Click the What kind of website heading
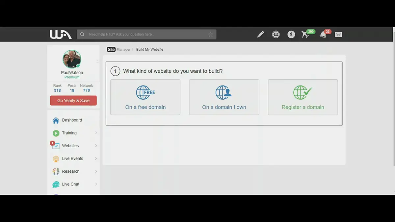Screen dimensions: 395x222 point(173,71)
